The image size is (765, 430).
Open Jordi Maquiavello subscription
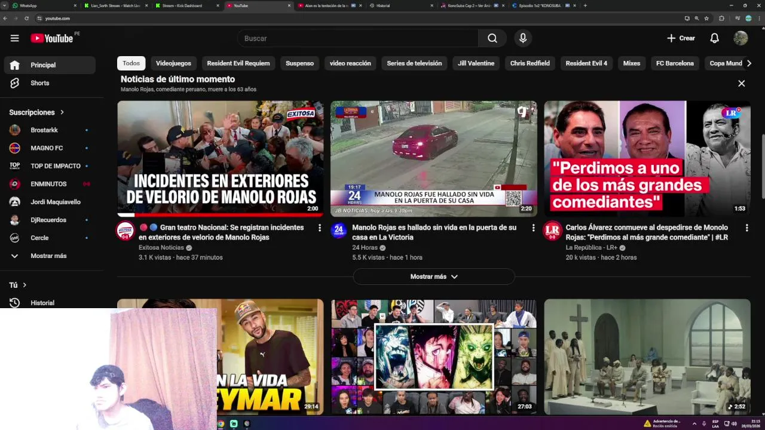[x=50, y=202]
